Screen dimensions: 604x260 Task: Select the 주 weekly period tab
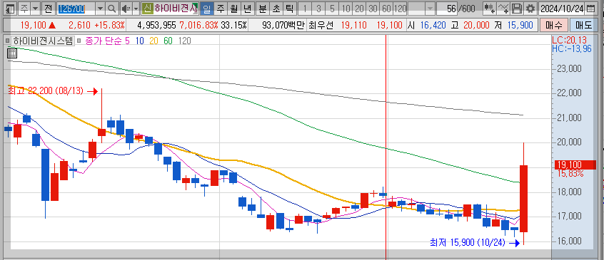[220, 8]
